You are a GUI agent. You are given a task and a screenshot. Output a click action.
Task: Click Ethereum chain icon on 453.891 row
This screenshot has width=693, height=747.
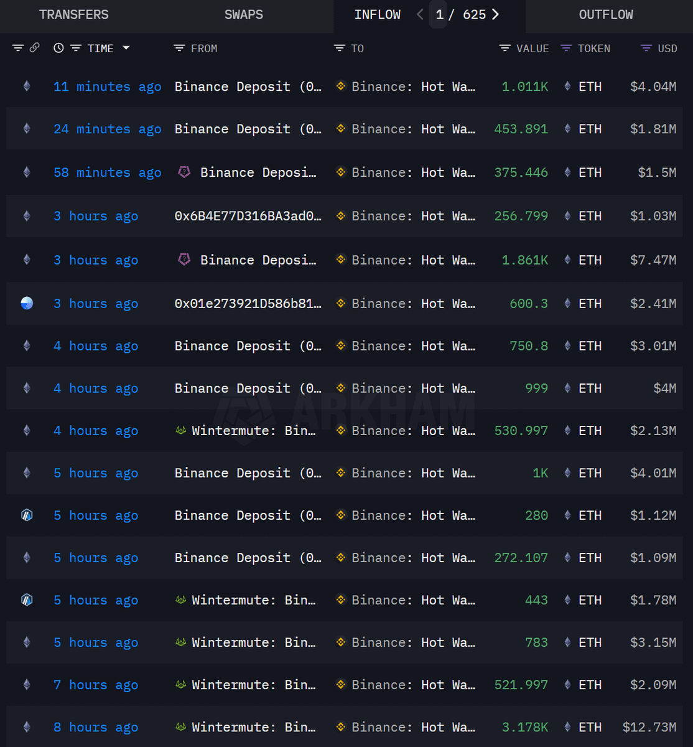(27, 129)
